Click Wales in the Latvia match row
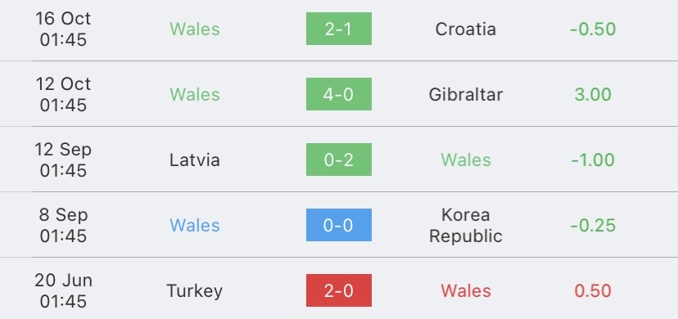 click(x=466, y=160)
